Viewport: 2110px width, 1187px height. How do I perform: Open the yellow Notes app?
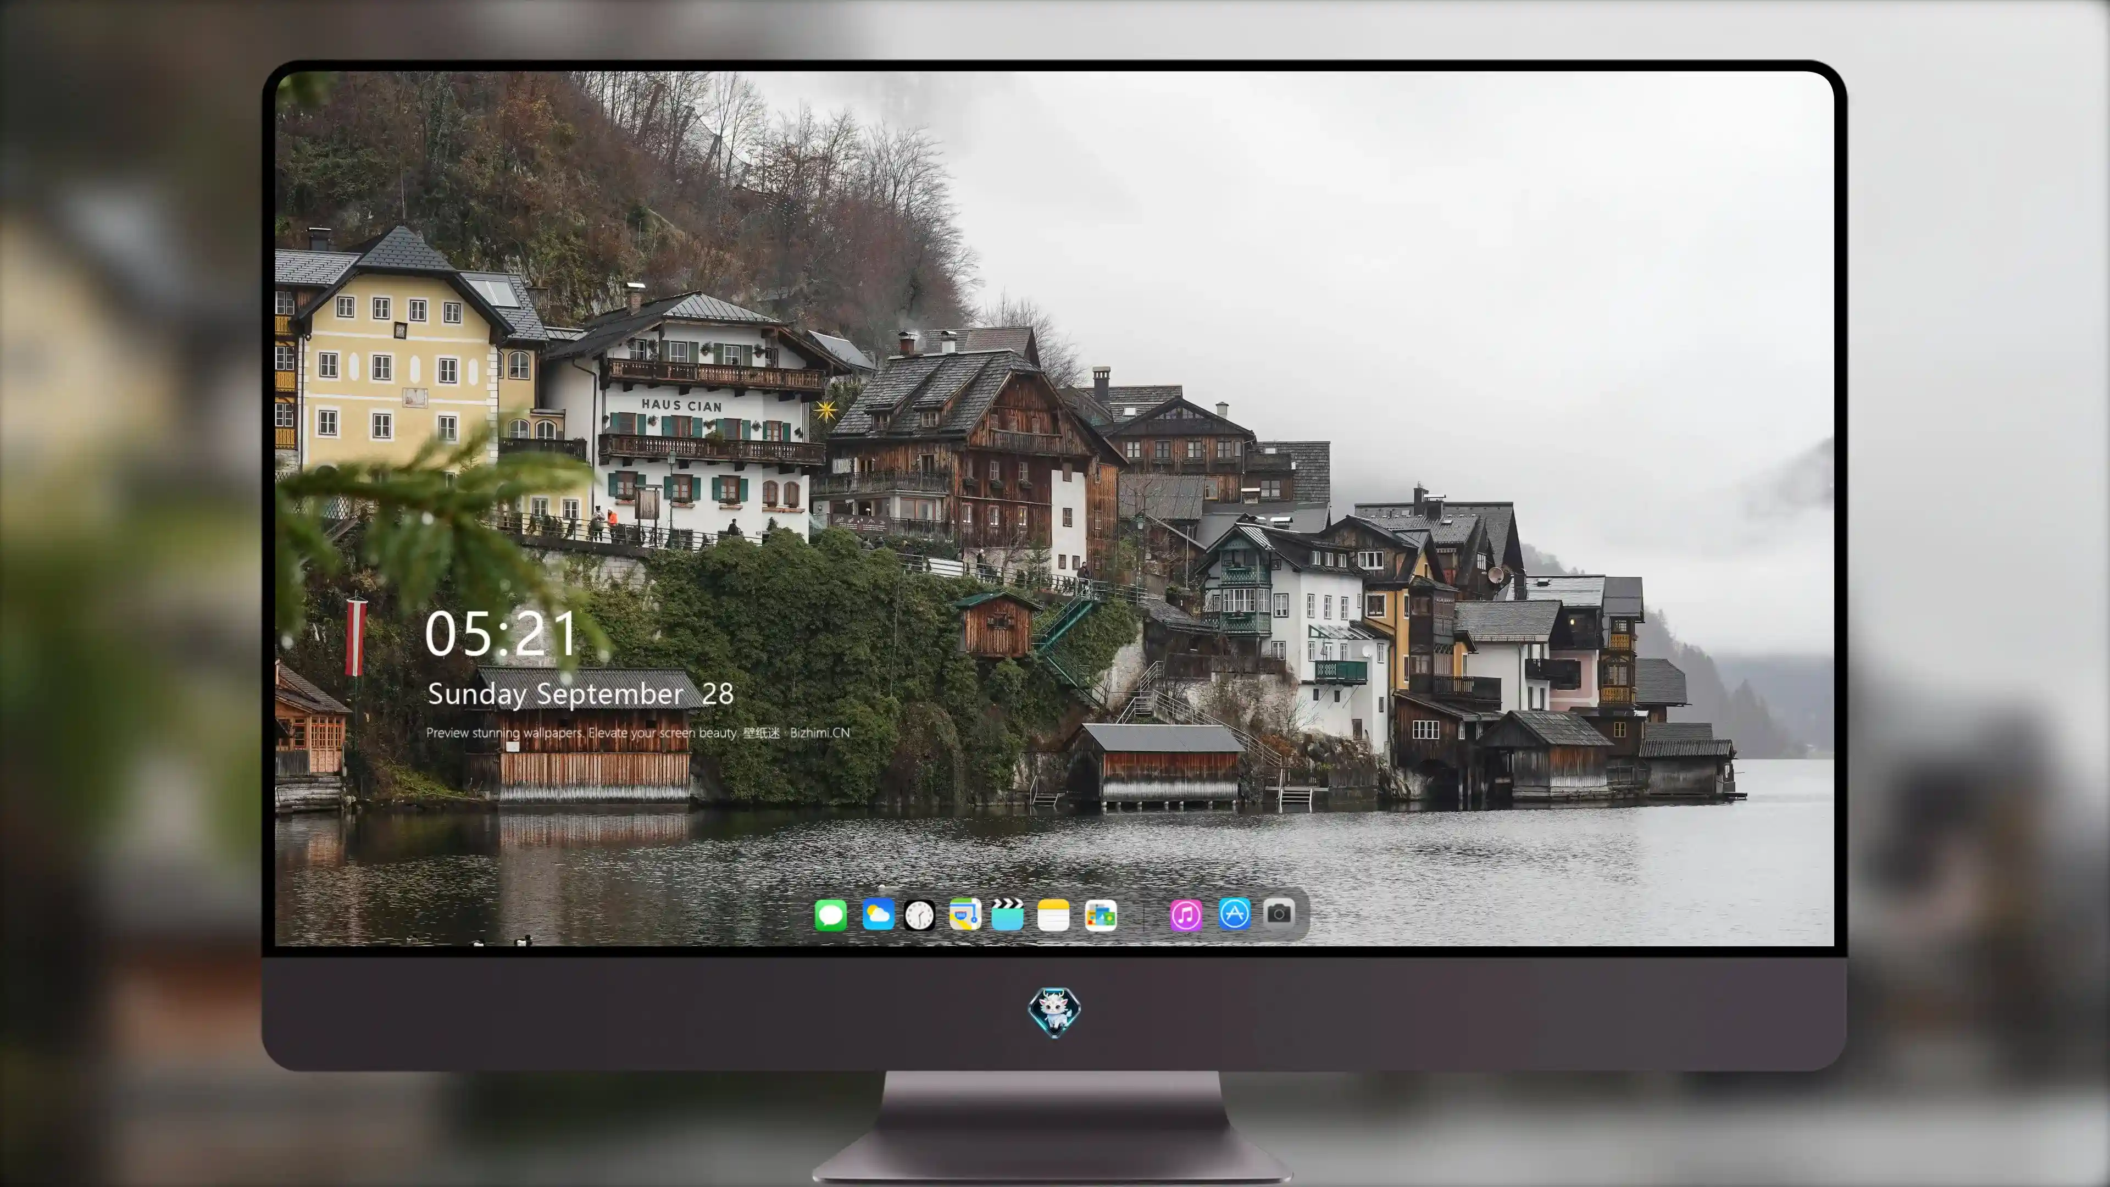click(x=1053, y=914)
